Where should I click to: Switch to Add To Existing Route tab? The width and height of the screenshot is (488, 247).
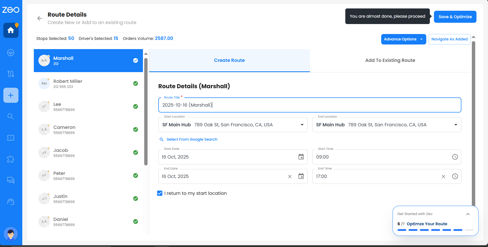[x=390, y=60]
